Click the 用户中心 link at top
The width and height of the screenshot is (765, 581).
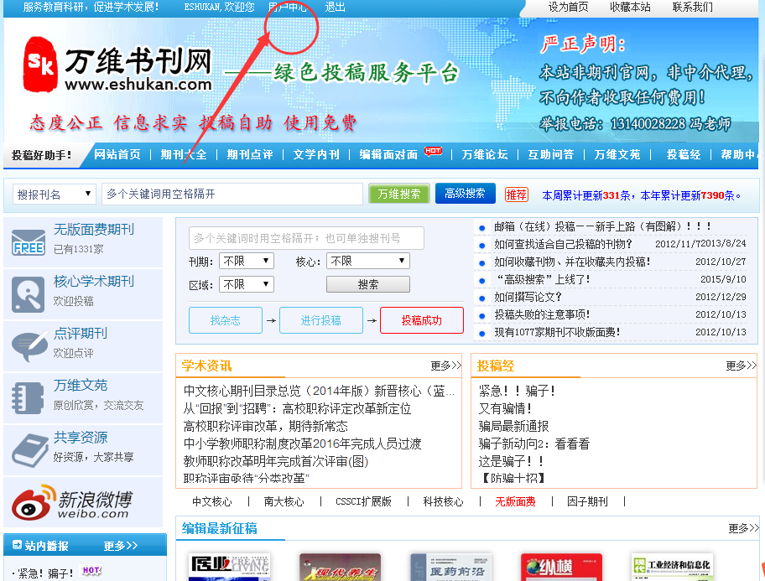click(288, 7)
